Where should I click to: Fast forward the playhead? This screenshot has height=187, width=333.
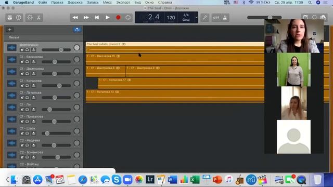[x=86, y=17]
